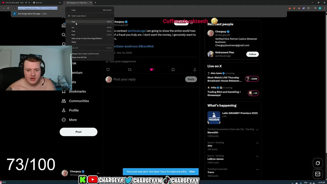This screenshot has height=184, width=327.
Task: Open the @chibudunga mention link
Action: click(x=136, y=31)
